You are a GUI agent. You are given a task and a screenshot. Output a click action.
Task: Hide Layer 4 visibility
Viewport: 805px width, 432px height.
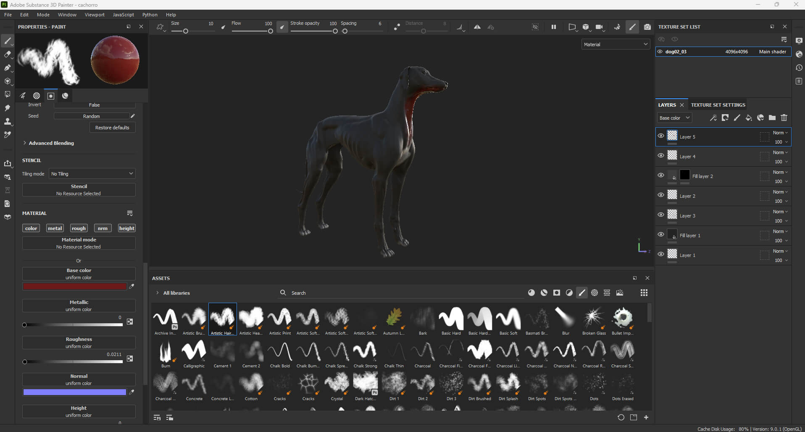point(661,156)
